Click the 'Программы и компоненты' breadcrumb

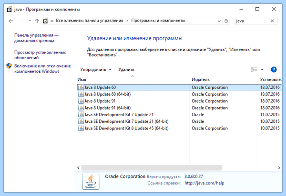coord(158,21)
